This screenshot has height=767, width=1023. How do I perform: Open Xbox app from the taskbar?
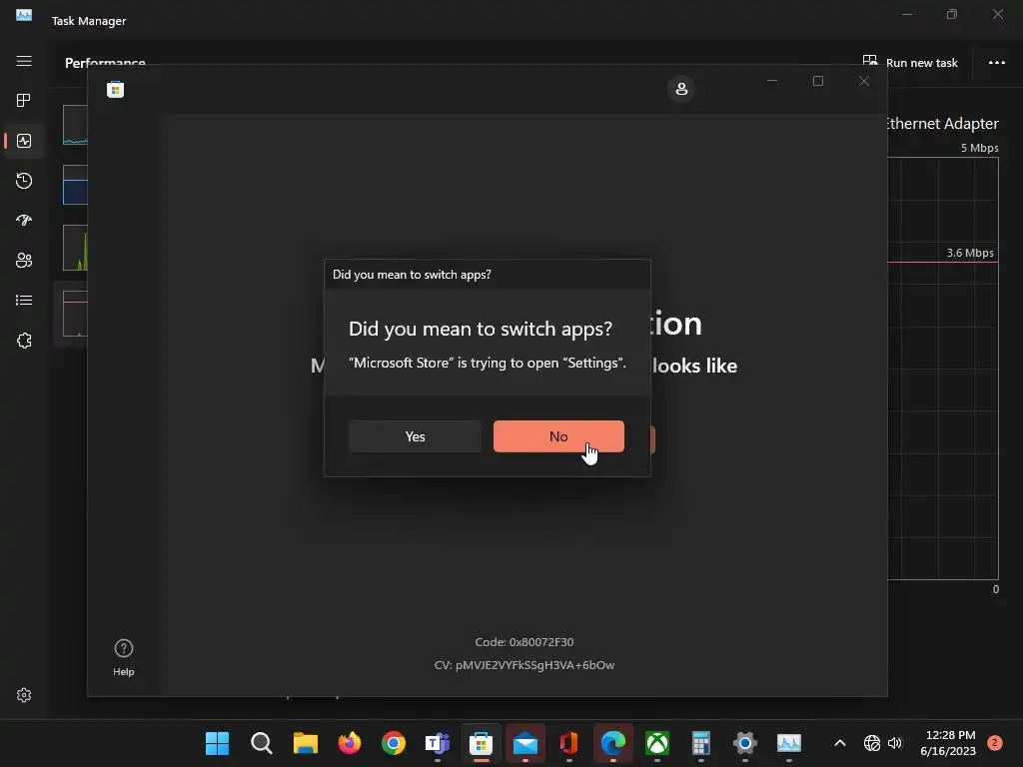click(657, 743)
